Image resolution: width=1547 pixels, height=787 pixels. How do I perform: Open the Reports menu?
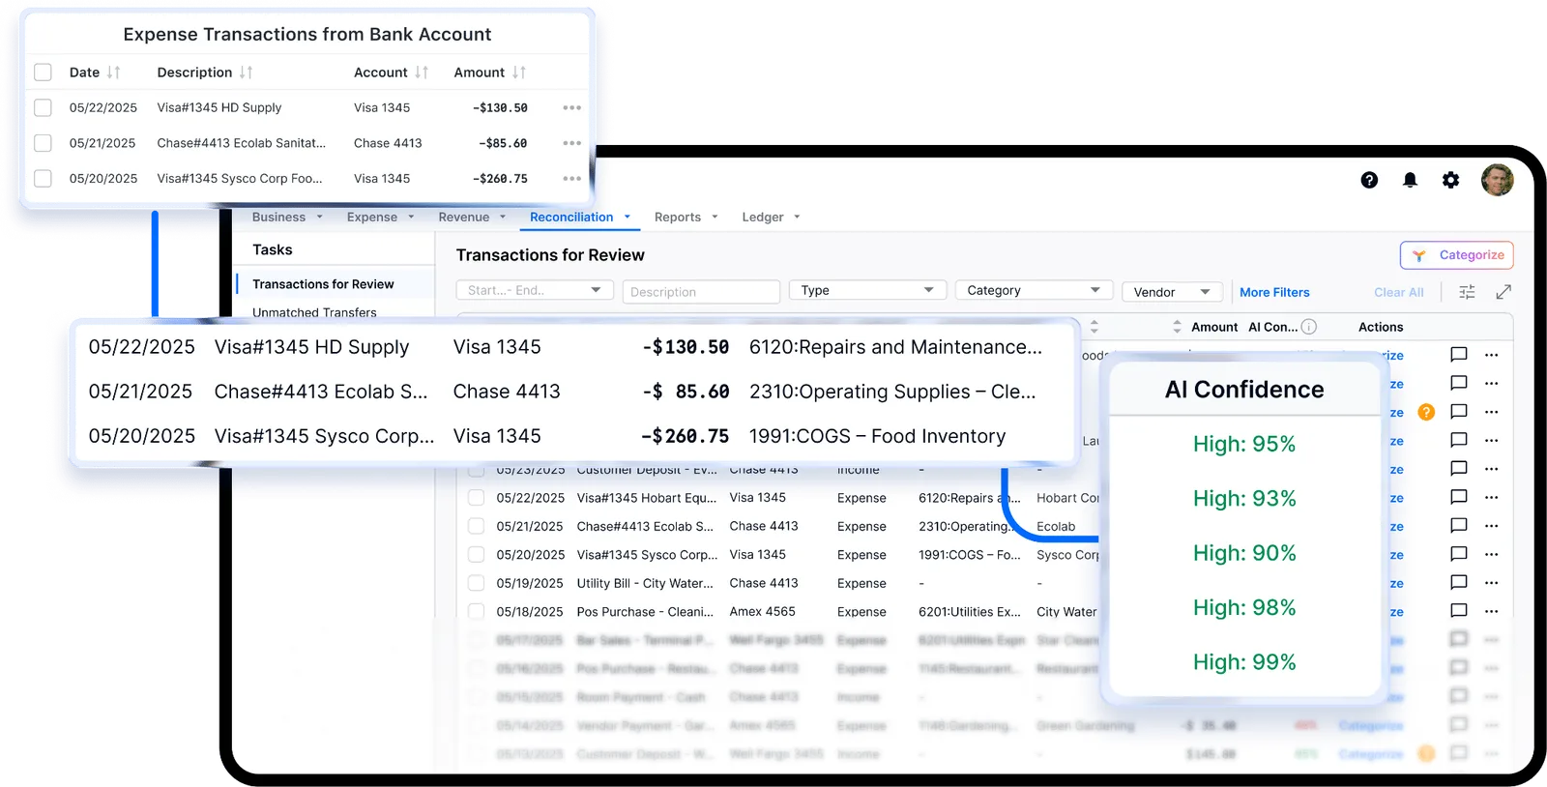pyautogui.click(x=686, y=218)
